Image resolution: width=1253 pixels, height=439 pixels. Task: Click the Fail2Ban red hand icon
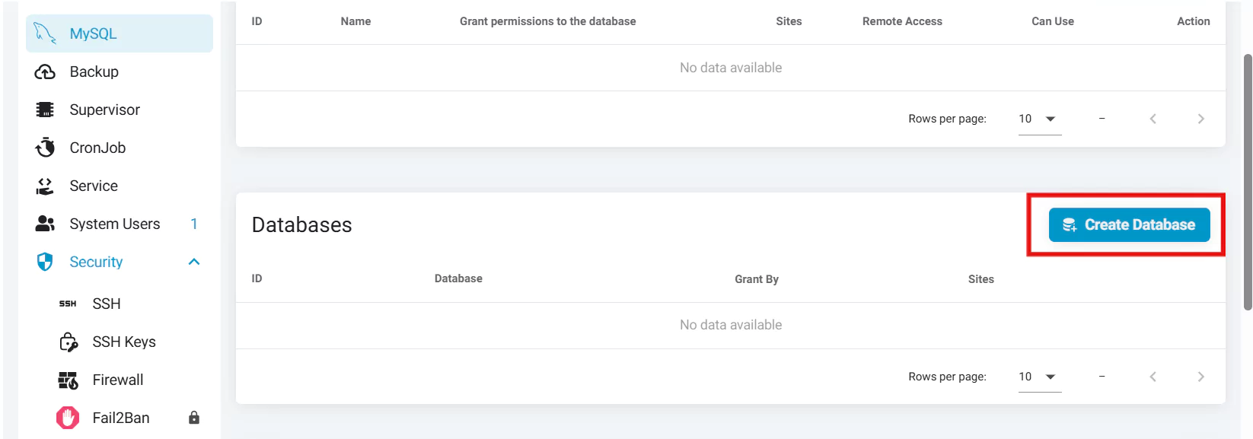[x=68, y=418]
